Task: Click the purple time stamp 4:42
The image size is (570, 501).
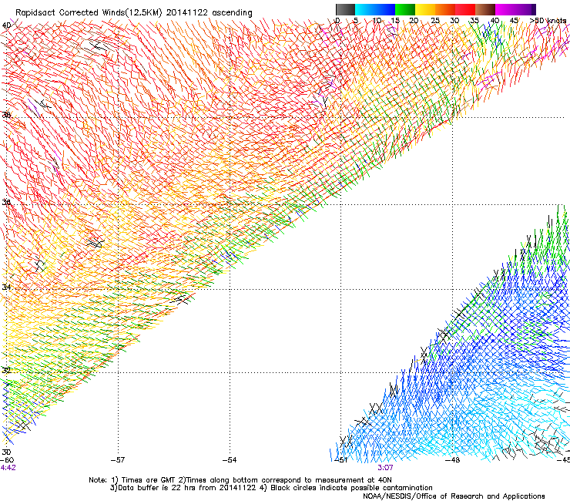Action: tap(8, 468)
